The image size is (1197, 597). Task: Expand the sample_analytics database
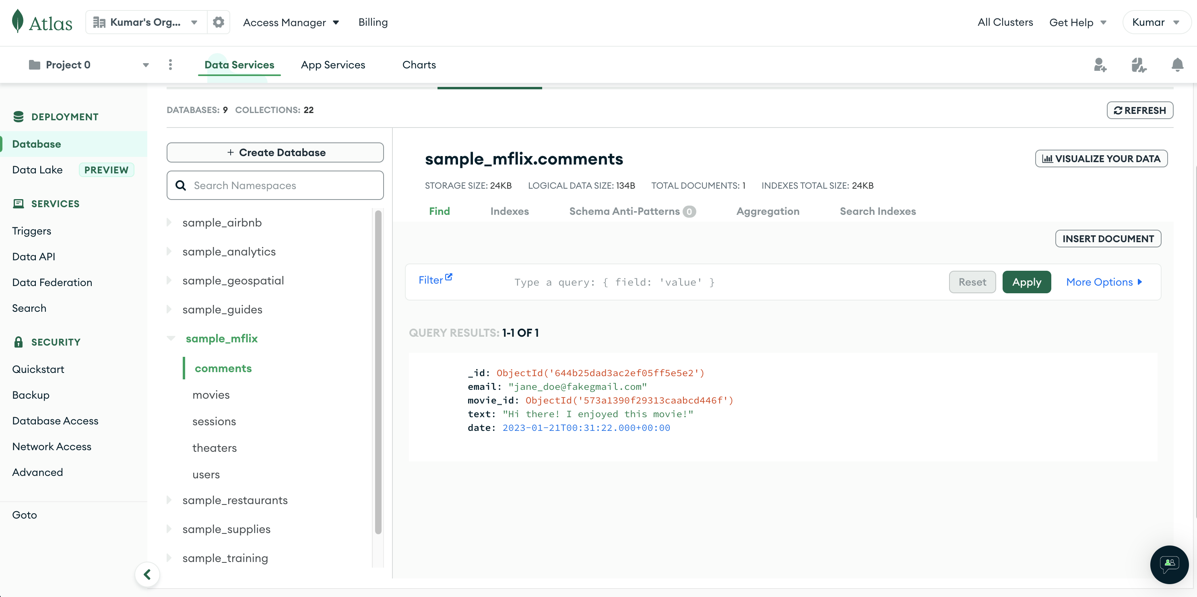(x=169, y=251)
